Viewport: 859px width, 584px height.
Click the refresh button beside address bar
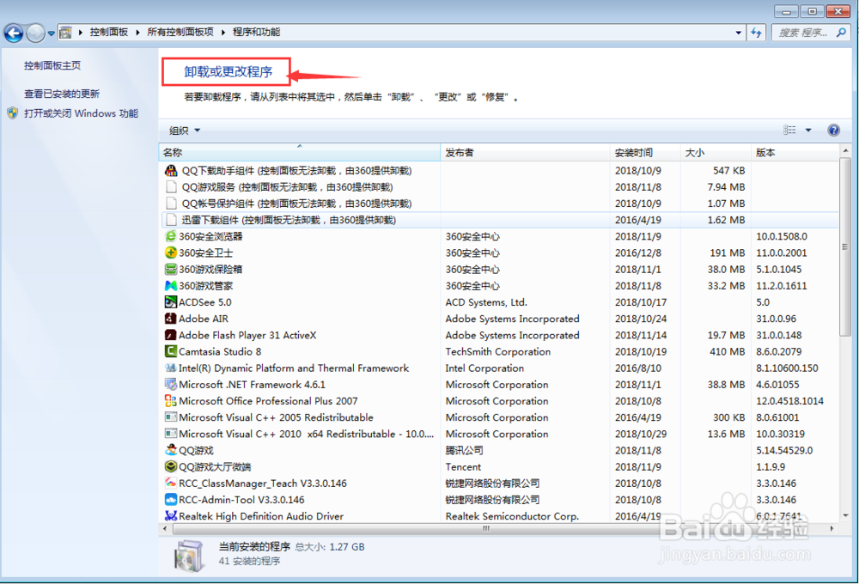pyautogui.click(x=757, y=33)
